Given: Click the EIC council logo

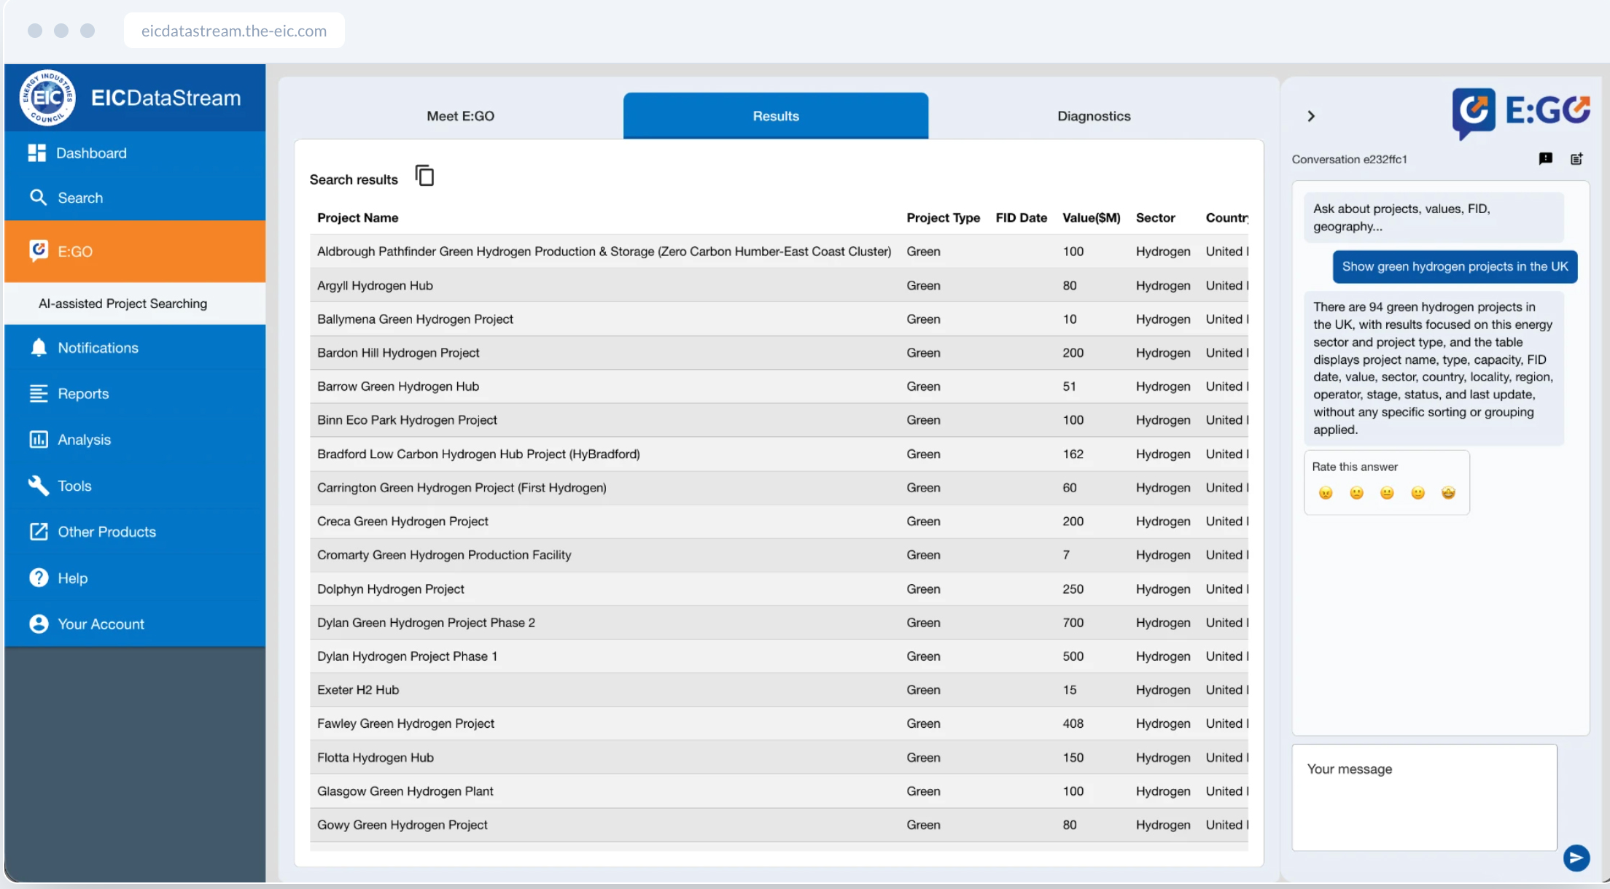Looking at the screenshot, I should (47, 98).
